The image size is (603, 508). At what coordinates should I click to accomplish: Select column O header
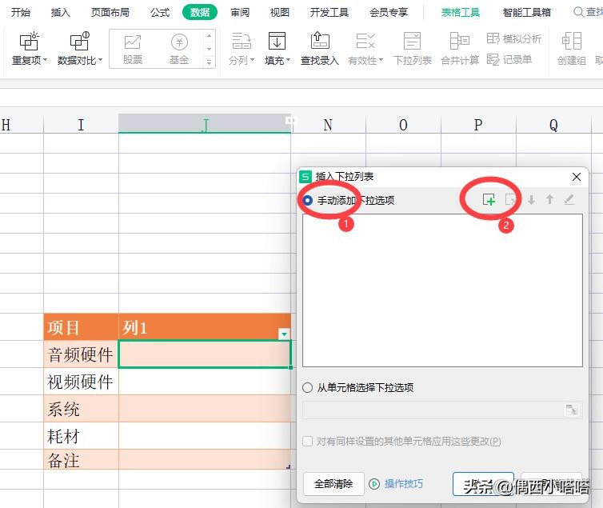click(403, 124)
